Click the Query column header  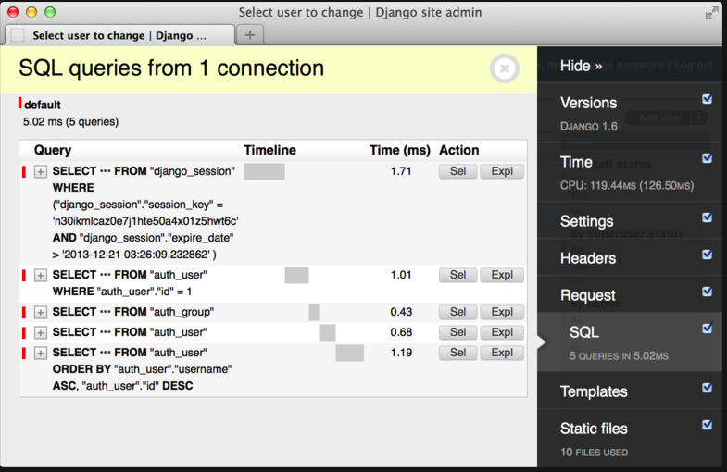point(53,150)
